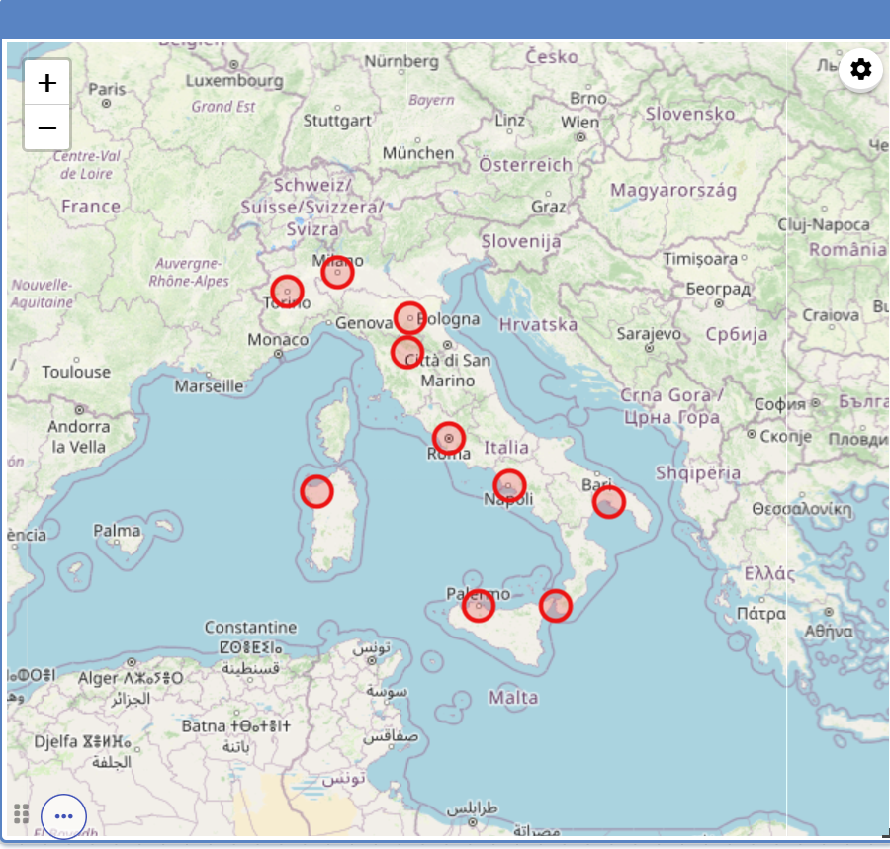This screenshot has width=890, height=849.
Task: Click the Malta label
Action: (513, 697)
